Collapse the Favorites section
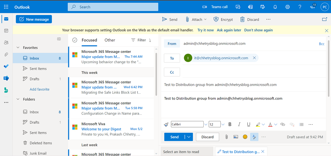This screenshot has height=156, width=331. tap(18, 47)
